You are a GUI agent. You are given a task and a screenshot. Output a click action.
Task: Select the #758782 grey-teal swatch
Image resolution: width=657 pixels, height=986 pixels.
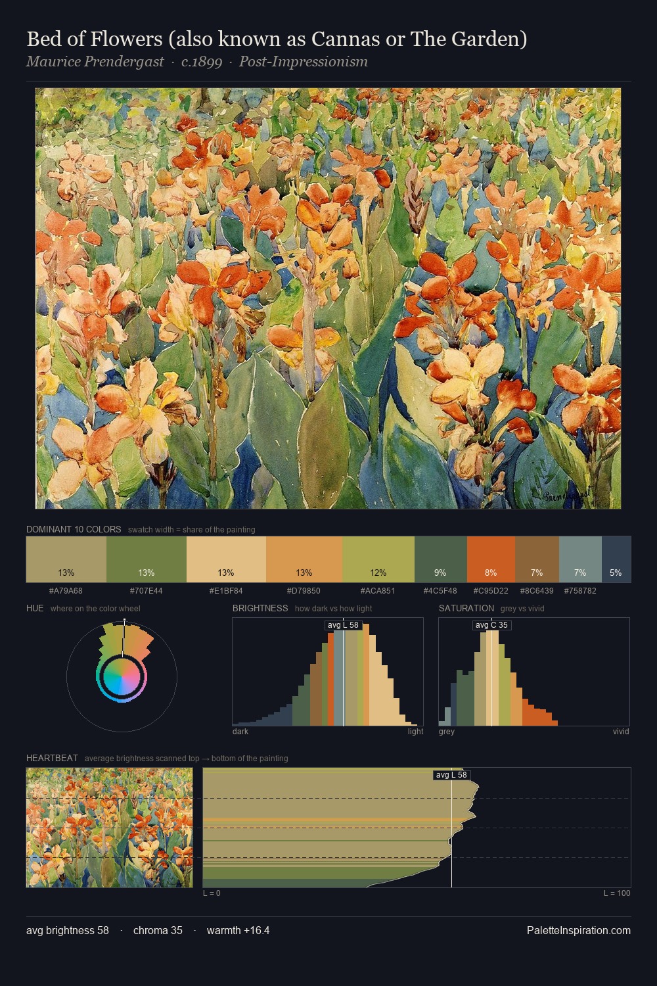[580, 559]
